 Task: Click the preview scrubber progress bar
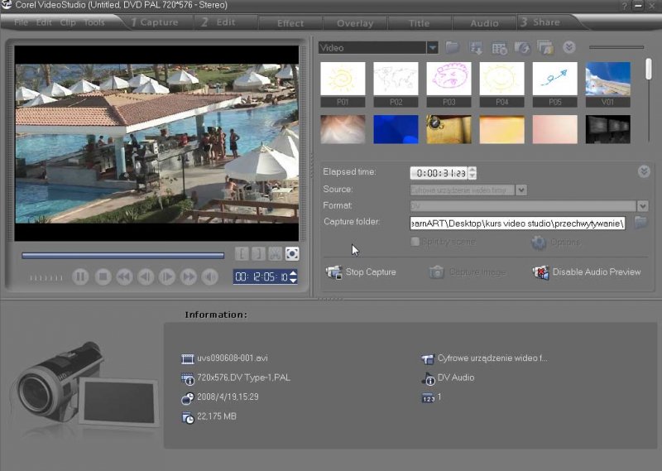(122, 255)
